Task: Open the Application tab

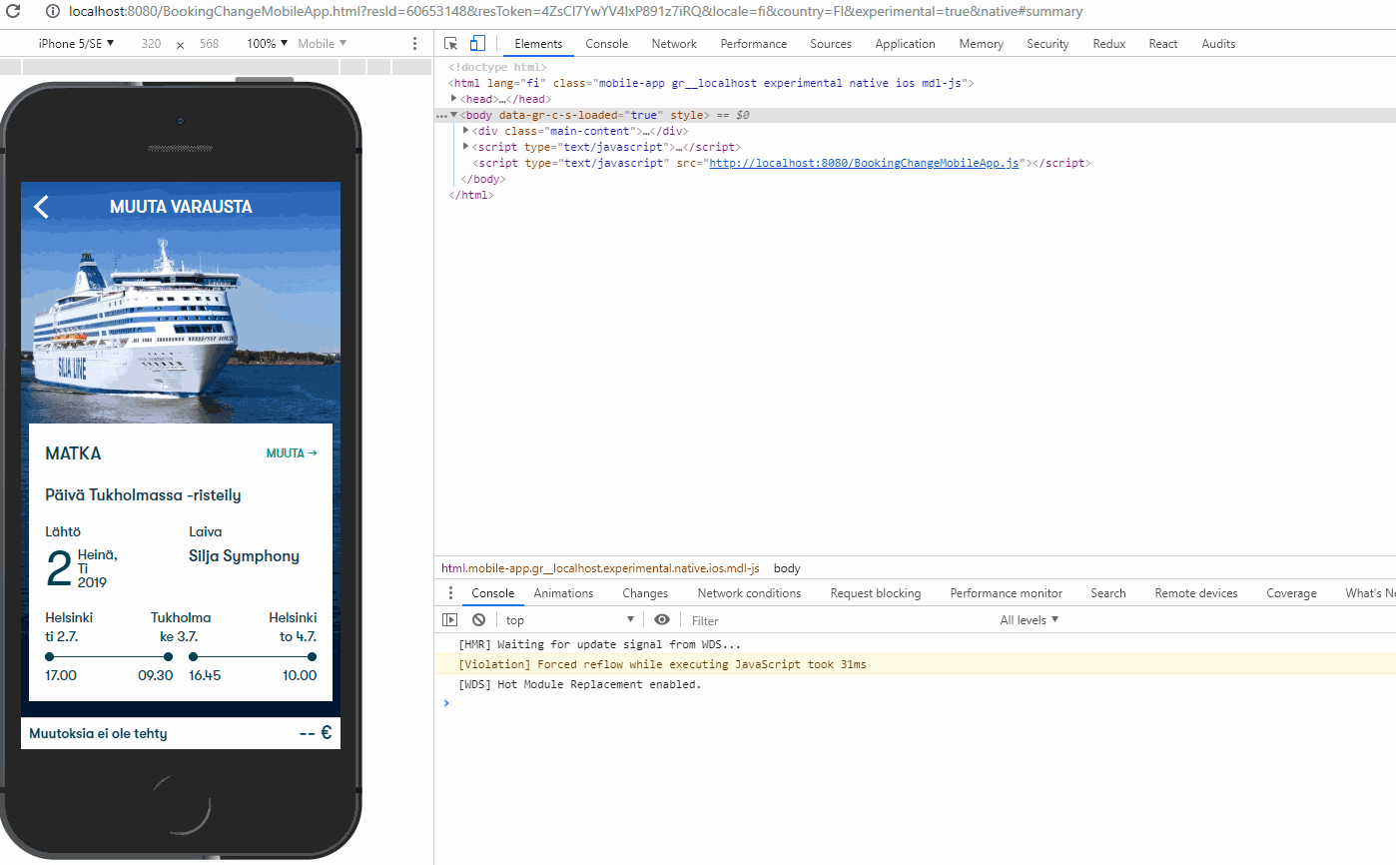Action: pos(906,44)
